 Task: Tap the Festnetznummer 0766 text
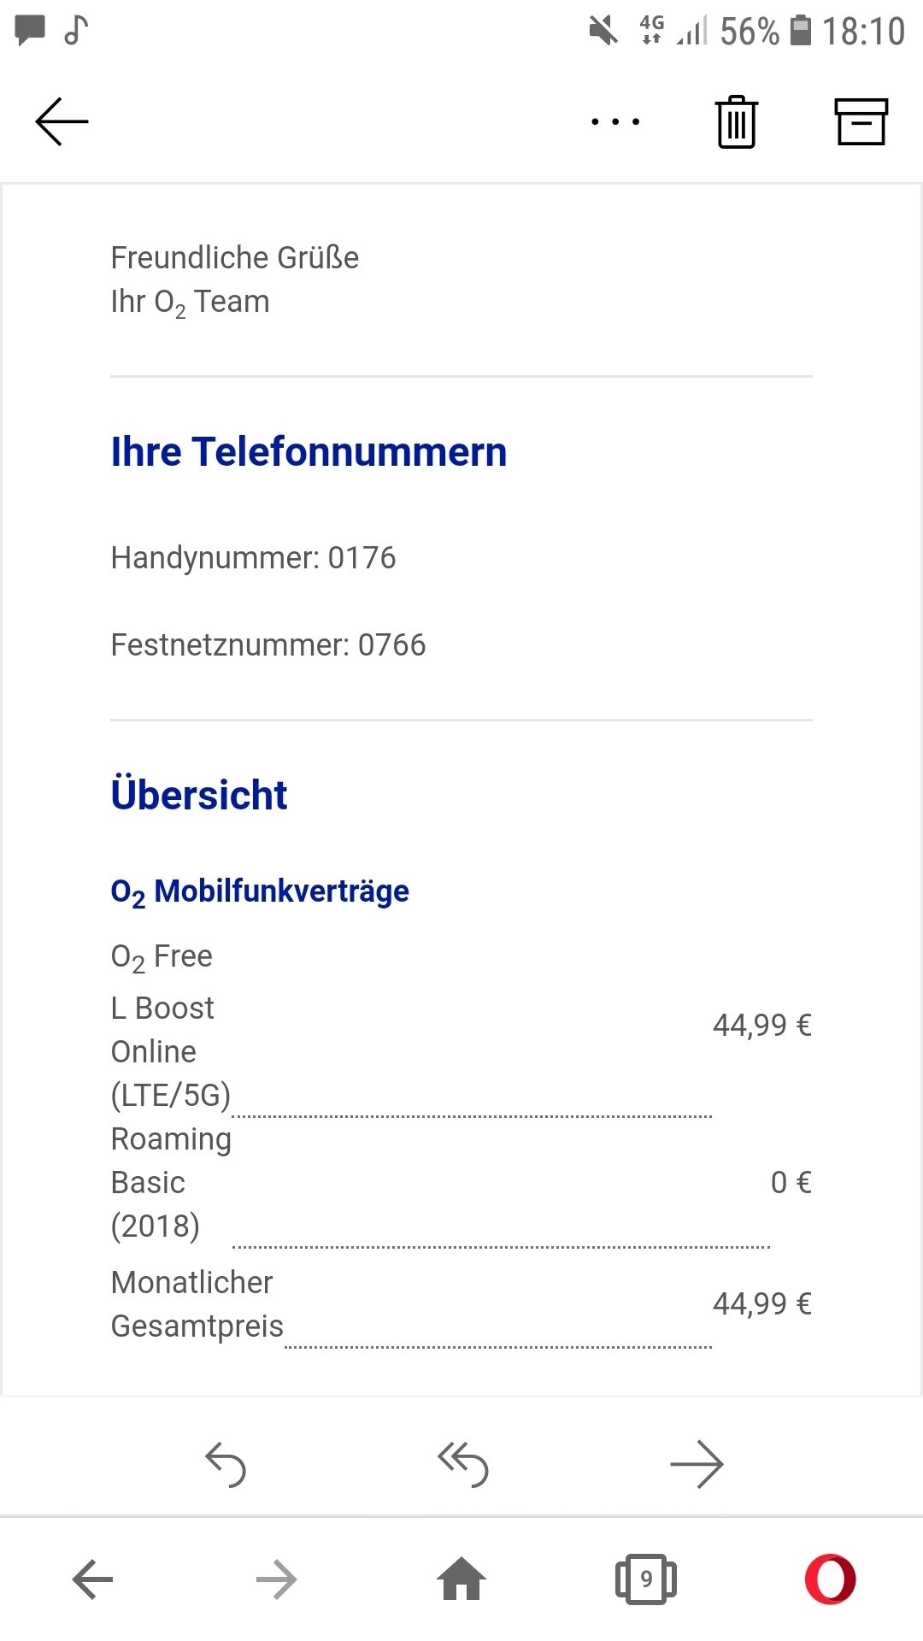(x=268, y=645)
